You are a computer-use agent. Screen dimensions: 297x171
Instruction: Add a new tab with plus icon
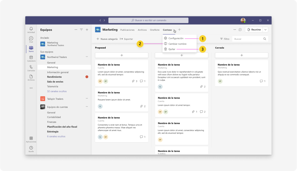(179, 30)
